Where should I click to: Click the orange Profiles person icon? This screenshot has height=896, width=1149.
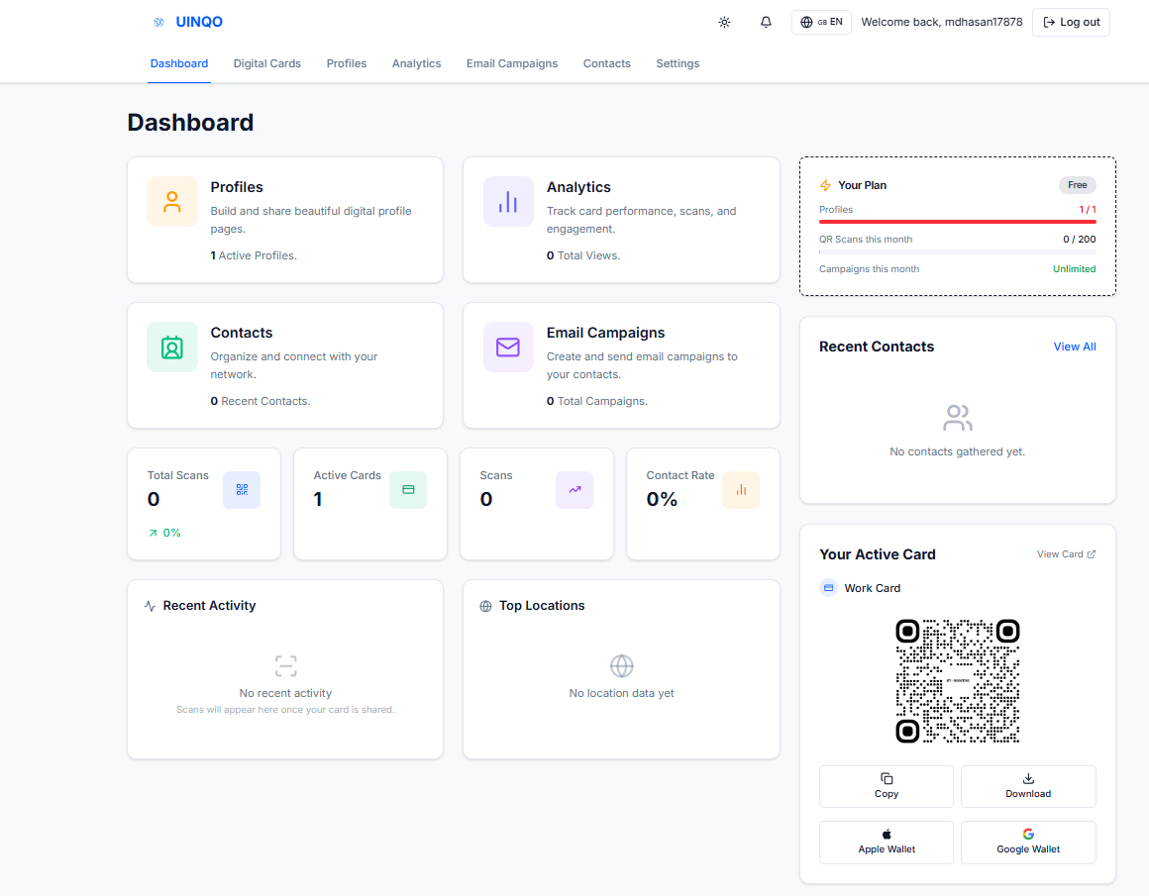pos(172,202)
